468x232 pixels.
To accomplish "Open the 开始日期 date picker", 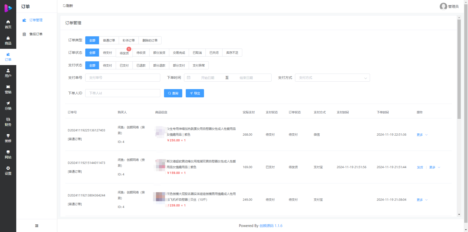I will coord(208,78).
